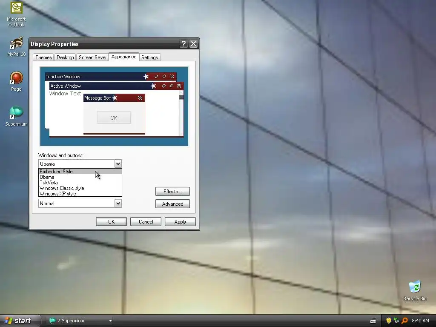
Task: Click the keyboard icon on the taskbar
Action: point(373,321)
